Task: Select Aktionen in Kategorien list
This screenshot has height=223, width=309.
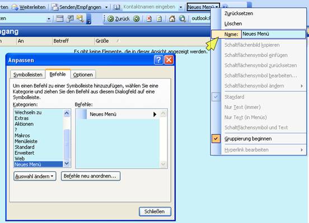Action: click(39, 124)
